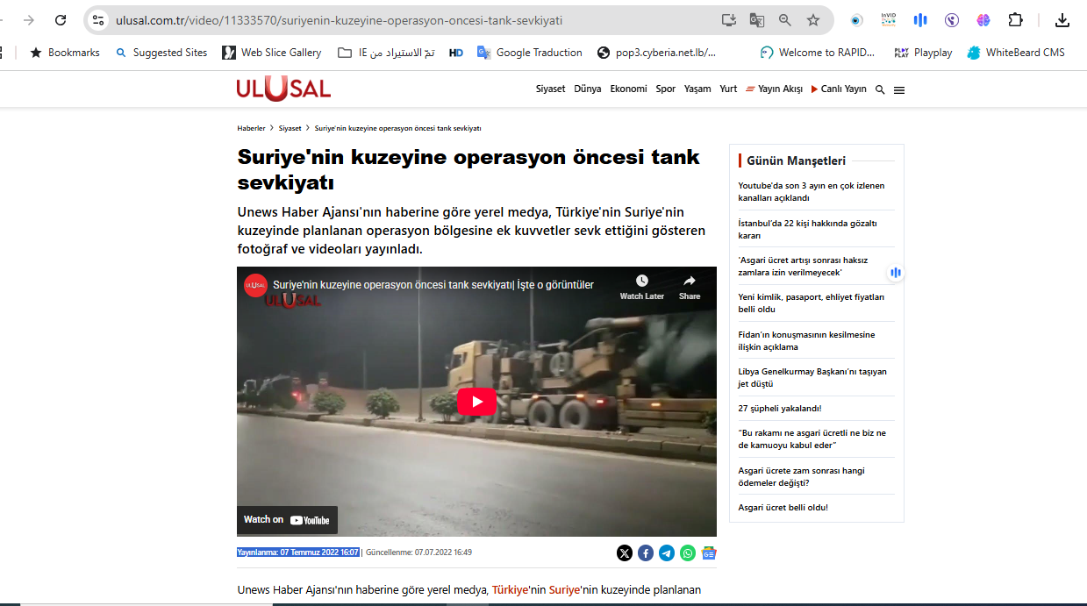Open the Canlı Yayın live stream link

839,89
